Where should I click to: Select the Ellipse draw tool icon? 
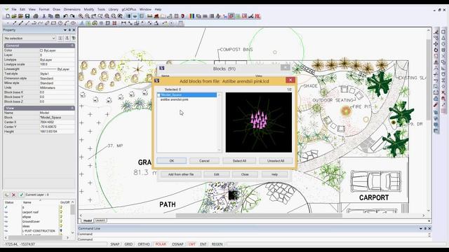[73, 23]
